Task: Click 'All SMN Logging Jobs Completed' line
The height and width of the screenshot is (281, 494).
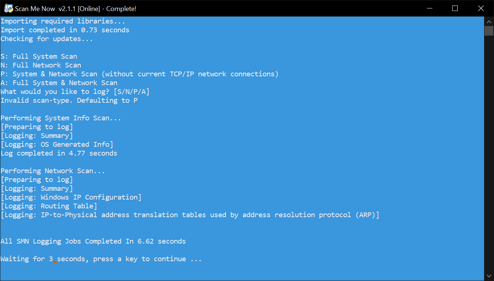Action: [93, 241]
